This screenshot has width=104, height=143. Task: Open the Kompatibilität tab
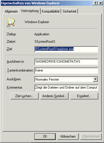[51, 11]
